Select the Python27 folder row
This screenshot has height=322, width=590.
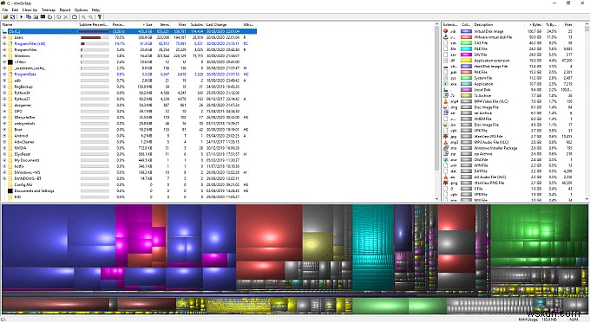click(x=129, y=99)
